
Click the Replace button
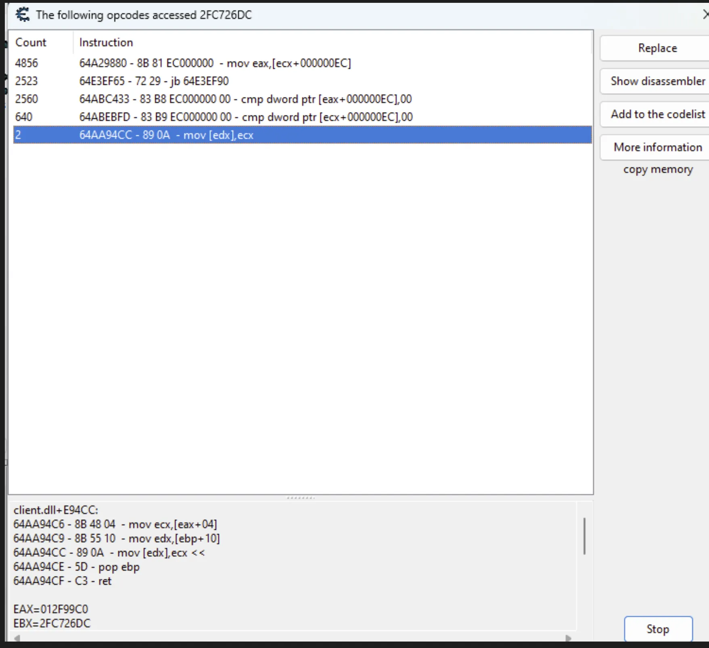tap(657, 48)
